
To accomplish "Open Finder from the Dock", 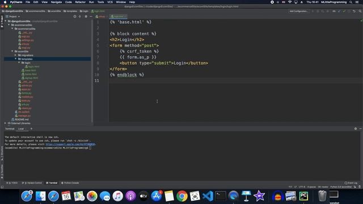I will (x=40, y=196).
